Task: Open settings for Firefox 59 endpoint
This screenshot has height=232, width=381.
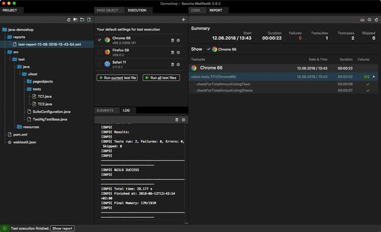Action: 178,53
